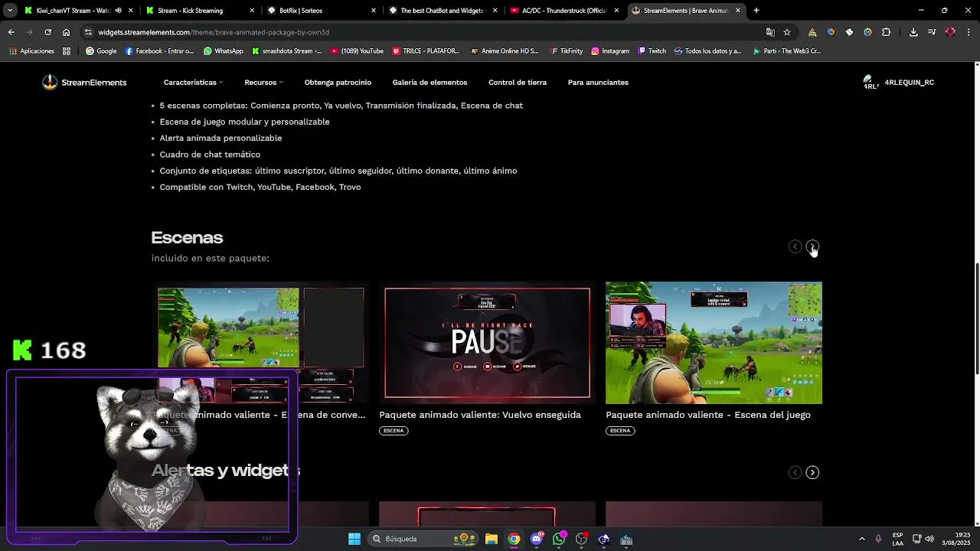
Task: Open the smashdota Stream bookmark
Action: coord(287,51)
